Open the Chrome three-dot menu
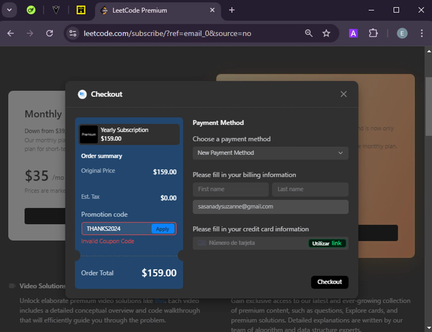 (x=422, y=33)
